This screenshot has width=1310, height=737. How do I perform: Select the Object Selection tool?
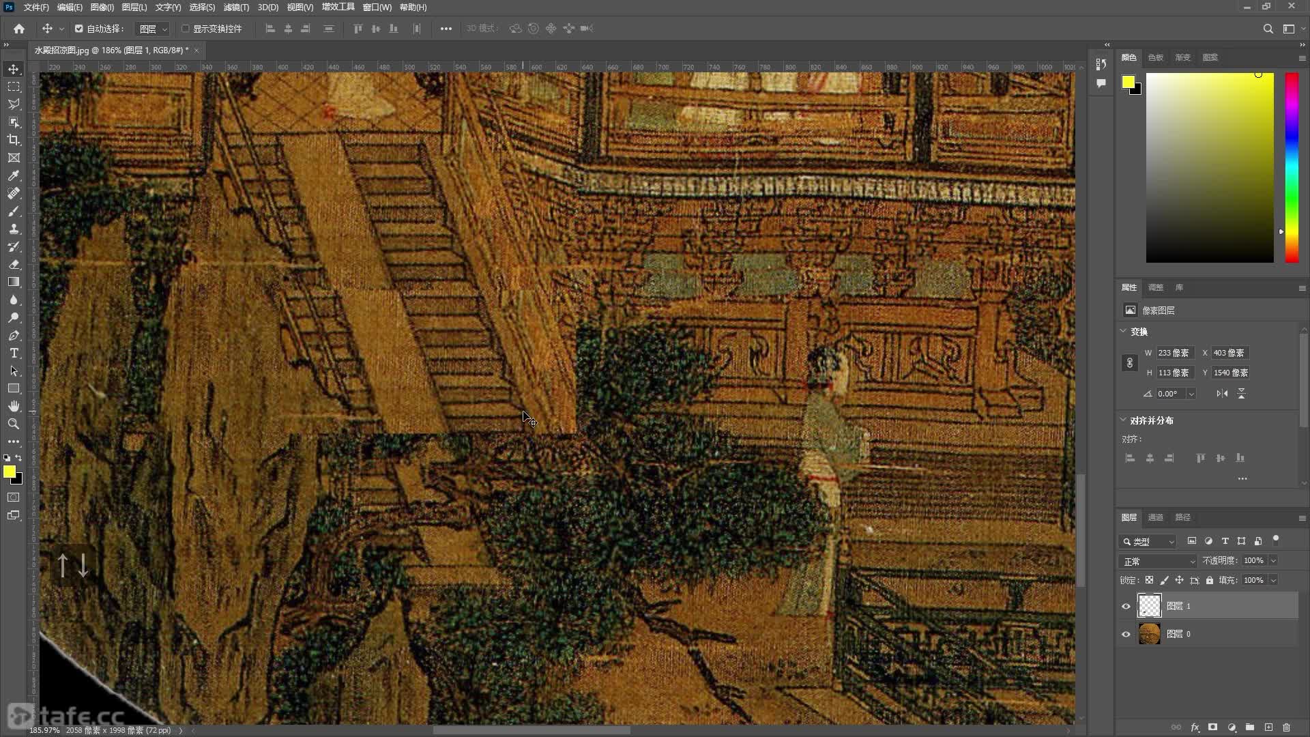[x=14, y=122]
